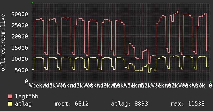Select the 'átlag' legend label next to yellow swatch
Image resolution: width=213 pixels, height=111 pixels.
23,104
